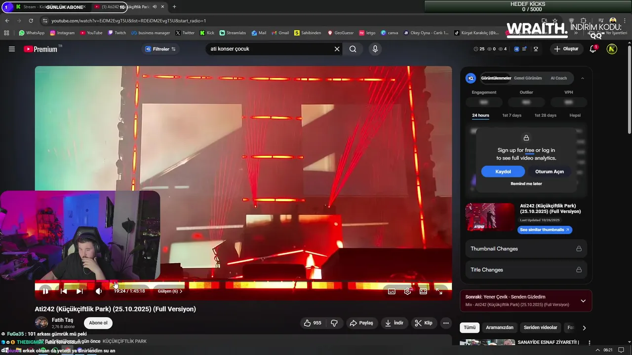632x355 pixels.
Task: Click the trophy icon in the YouTube header
Action: [x=536, y=49]
